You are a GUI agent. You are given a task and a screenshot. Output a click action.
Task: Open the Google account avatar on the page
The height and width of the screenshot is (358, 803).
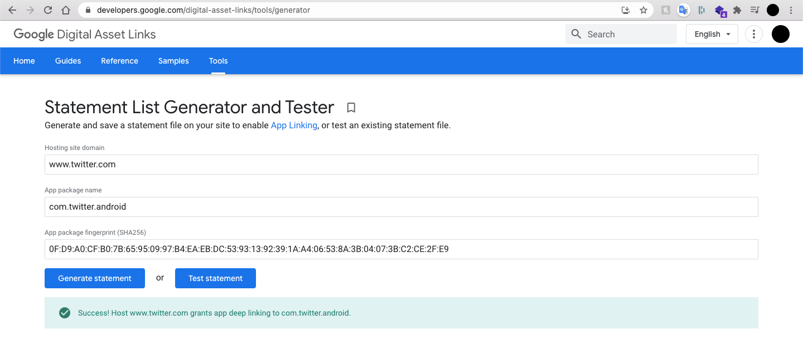click(x=781, y=34)
